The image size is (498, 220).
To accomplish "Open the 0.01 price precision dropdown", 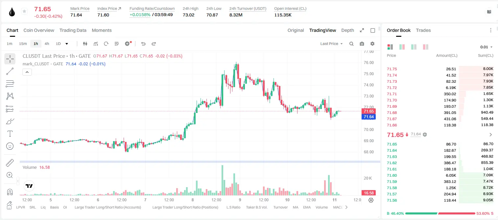I will [486, 47].
